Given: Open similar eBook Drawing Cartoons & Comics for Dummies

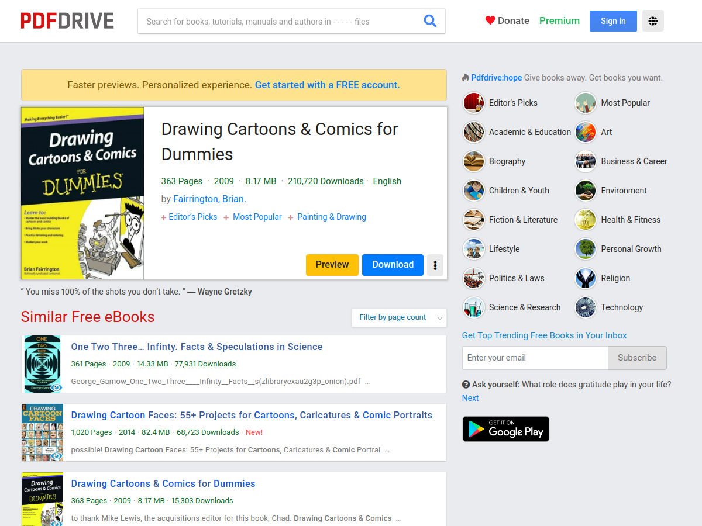Looking at the screenshot, I should click(163, 483).
